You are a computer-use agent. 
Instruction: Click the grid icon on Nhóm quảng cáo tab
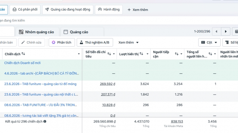(x=21, y=32)
